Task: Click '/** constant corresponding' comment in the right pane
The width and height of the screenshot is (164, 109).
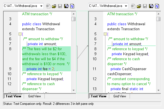Action: (128, 79)
